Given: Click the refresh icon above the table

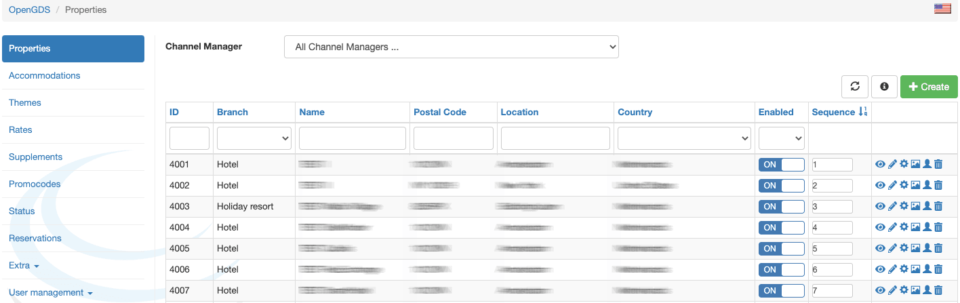Looking at the screenshot, I should click(855, 87).
